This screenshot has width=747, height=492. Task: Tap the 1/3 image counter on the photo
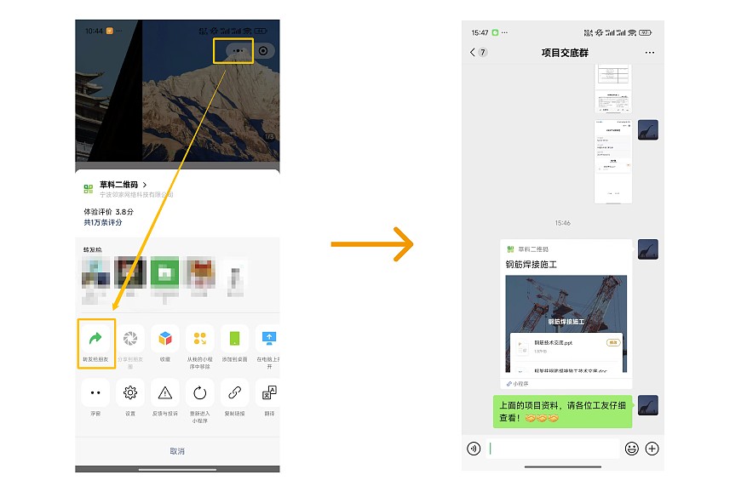269,137
